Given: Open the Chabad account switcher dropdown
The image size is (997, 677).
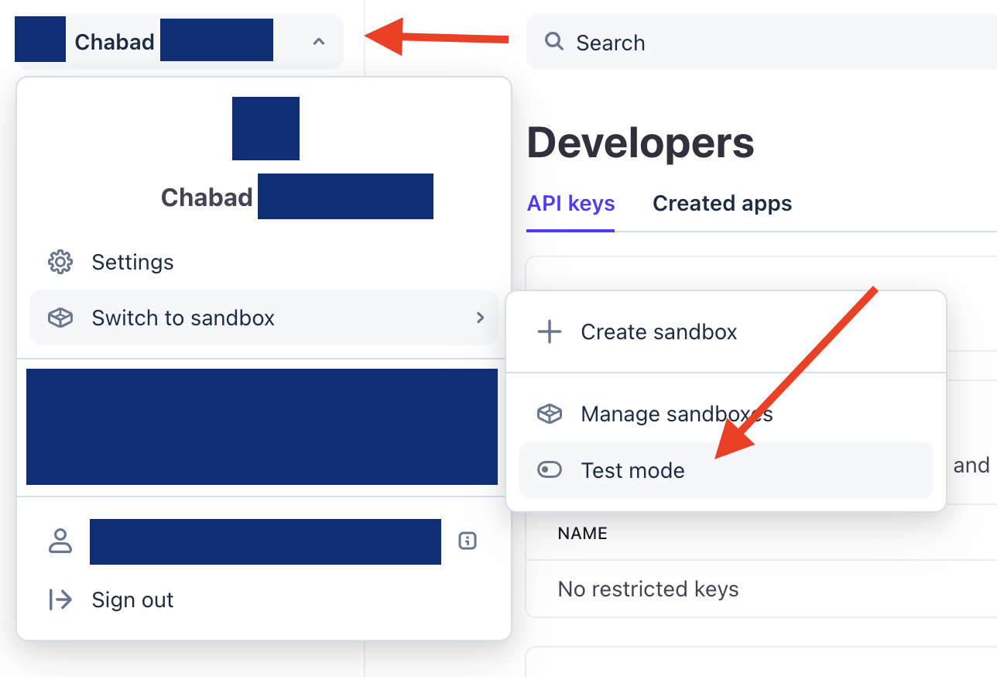Looking at the screenshot, I should [178, 42].
